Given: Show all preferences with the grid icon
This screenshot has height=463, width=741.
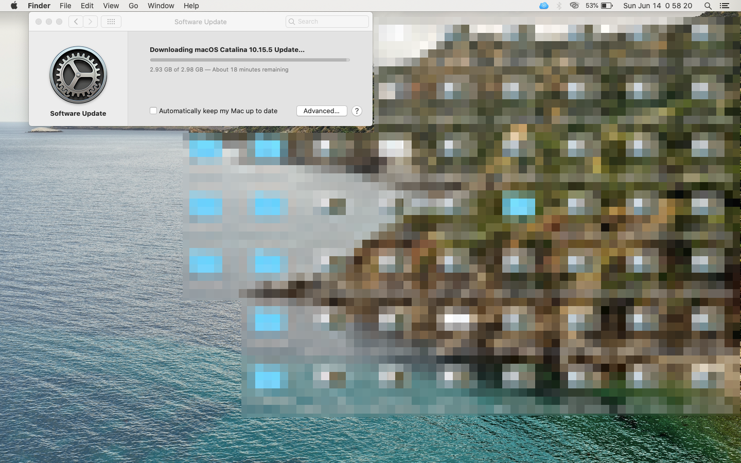Looking at the screenshot, I should click(x=111, y=22).
